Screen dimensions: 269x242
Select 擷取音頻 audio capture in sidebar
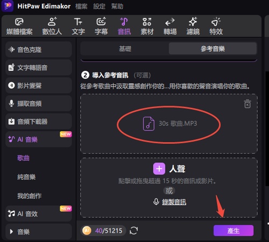click(x=39, y=103)
